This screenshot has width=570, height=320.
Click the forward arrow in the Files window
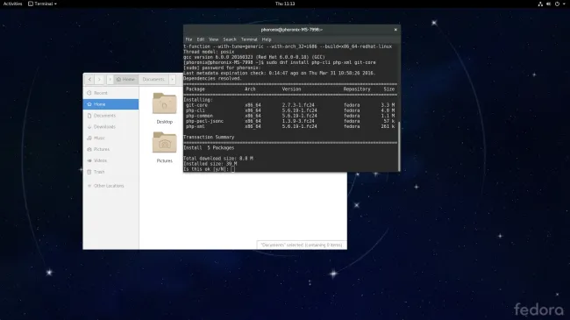[99, 79]
